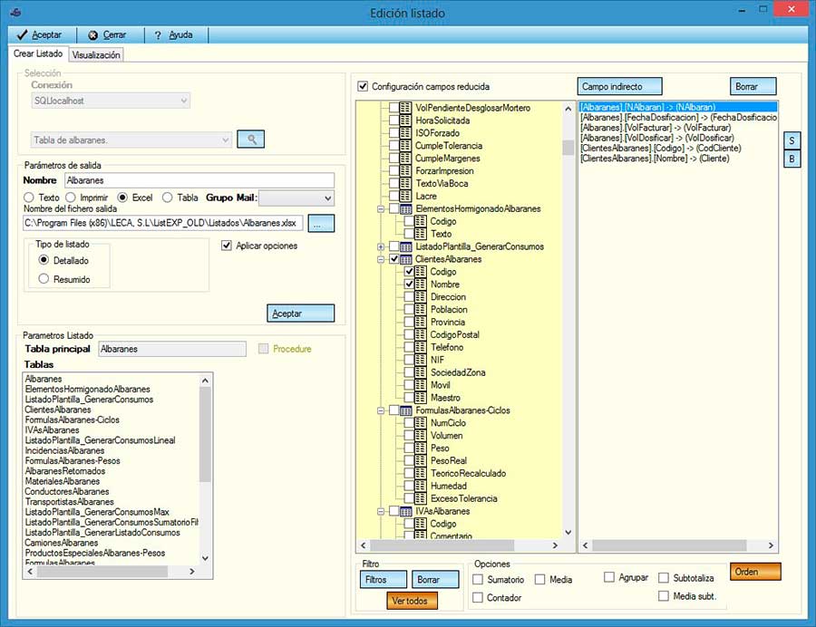Click the IVAsAlbaranes table icon in tree
816x627 pixels.
click(x=406, y=512)
